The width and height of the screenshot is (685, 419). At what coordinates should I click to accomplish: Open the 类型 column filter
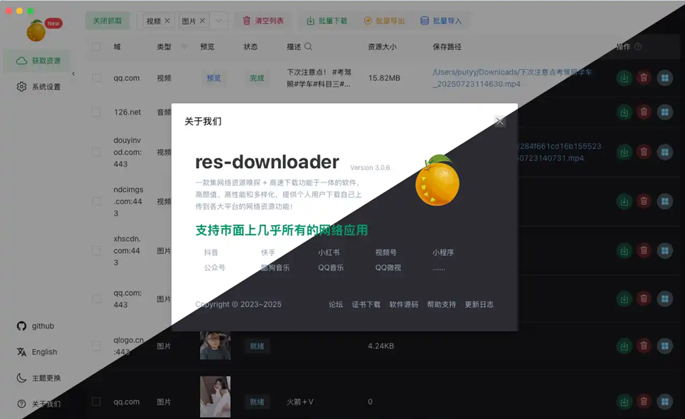[x=184, y=47]
